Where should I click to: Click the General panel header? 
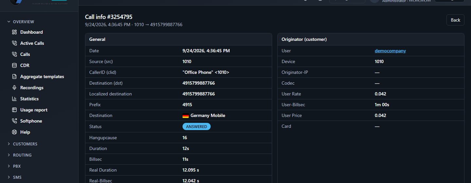tap(179, 39)
